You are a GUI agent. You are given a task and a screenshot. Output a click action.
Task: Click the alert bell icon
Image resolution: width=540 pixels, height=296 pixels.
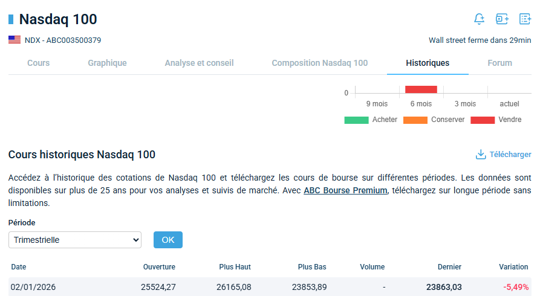pos(479,19)
